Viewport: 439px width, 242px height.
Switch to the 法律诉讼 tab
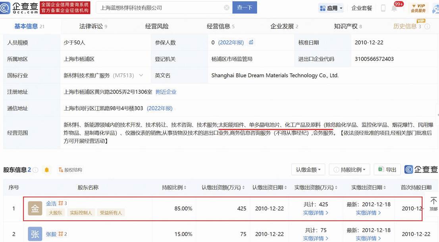tap(93, 27)
